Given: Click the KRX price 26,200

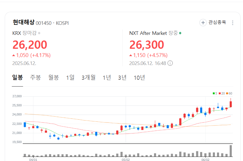Looking at the screenshot, I should [x=30, y=45].
